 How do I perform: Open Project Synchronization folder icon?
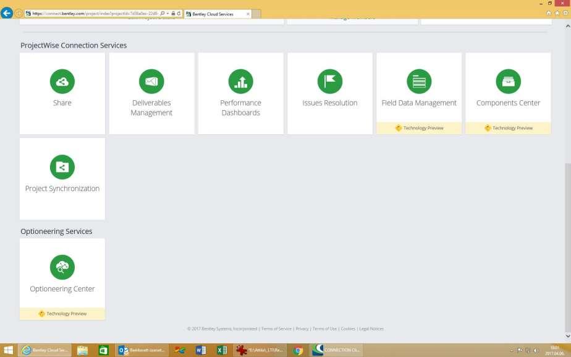62,167
